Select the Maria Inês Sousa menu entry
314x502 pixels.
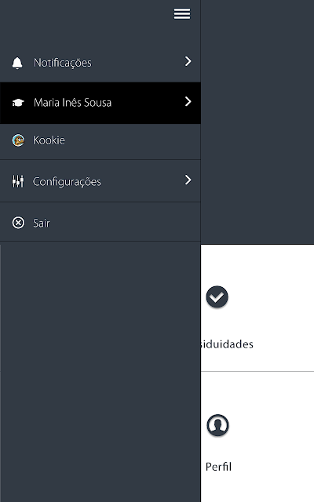[100, 103]
